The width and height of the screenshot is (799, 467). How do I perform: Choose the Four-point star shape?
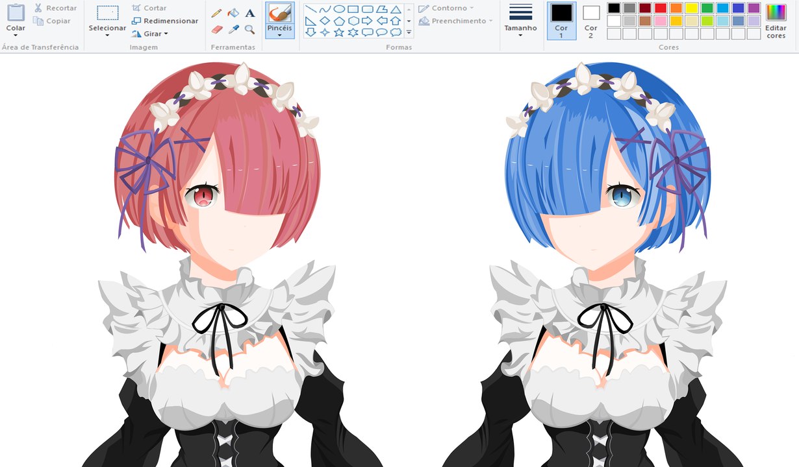pos(325,32)
